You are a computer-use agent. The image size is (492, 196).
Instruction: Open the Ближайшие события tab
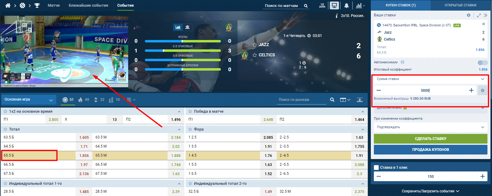pos(88,5)
